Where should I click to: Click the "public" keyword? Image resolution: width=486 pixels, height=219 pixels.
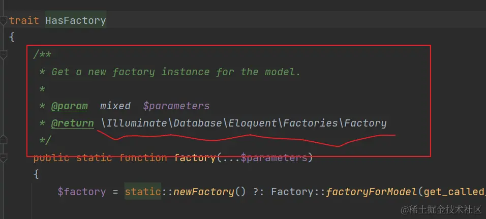[x=51, y=158]
